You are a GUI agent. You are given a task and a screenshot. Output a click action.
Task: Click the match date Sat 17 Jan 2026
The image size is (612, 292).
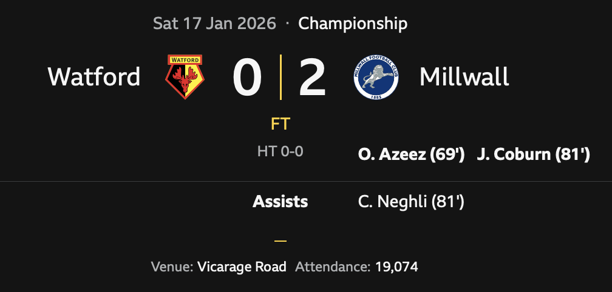214,24
